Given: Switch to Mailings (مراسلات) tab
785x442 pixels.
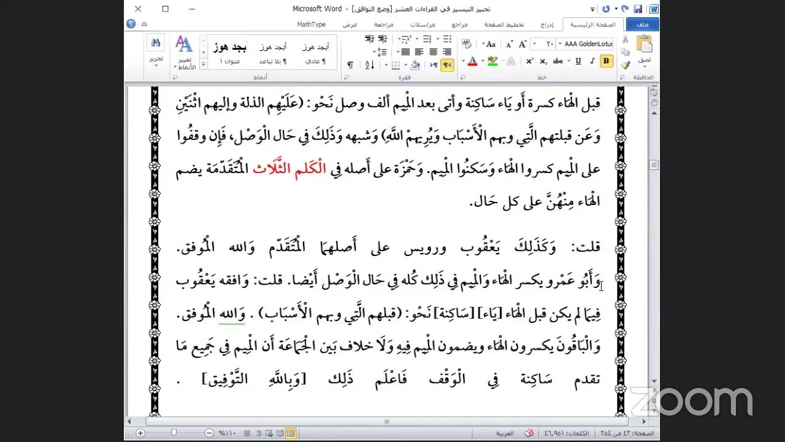Looking at the screenshot, I should coord(423,25).
